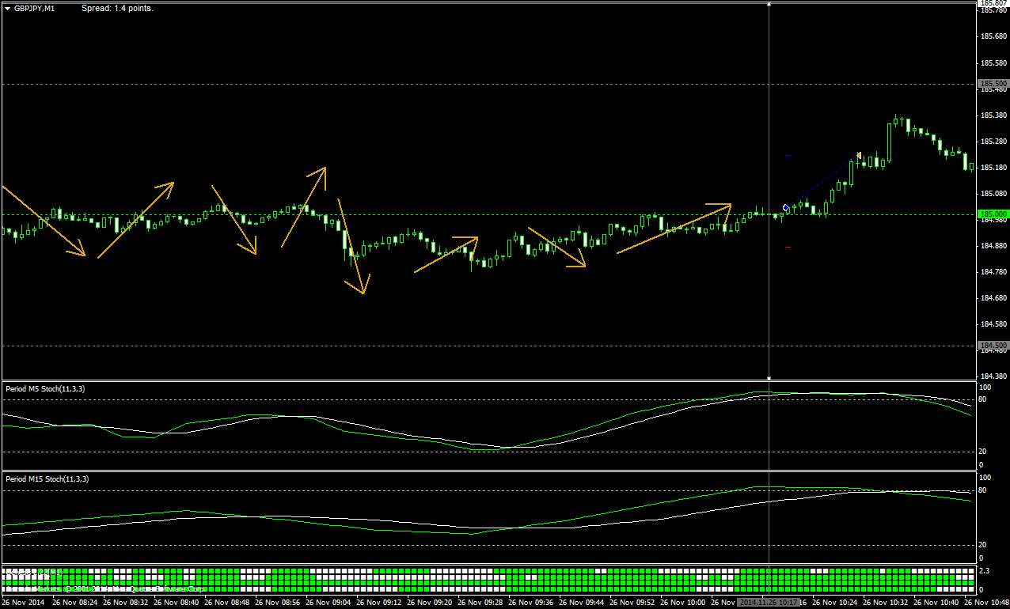Click the 184.780 price scale value
The width and height of the screenshot is (1010, 609).
[x=994, y=272]
